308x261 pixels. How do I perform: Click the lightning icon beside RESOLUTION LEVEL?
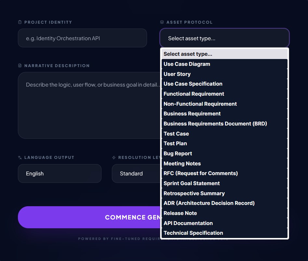point(114,158)
